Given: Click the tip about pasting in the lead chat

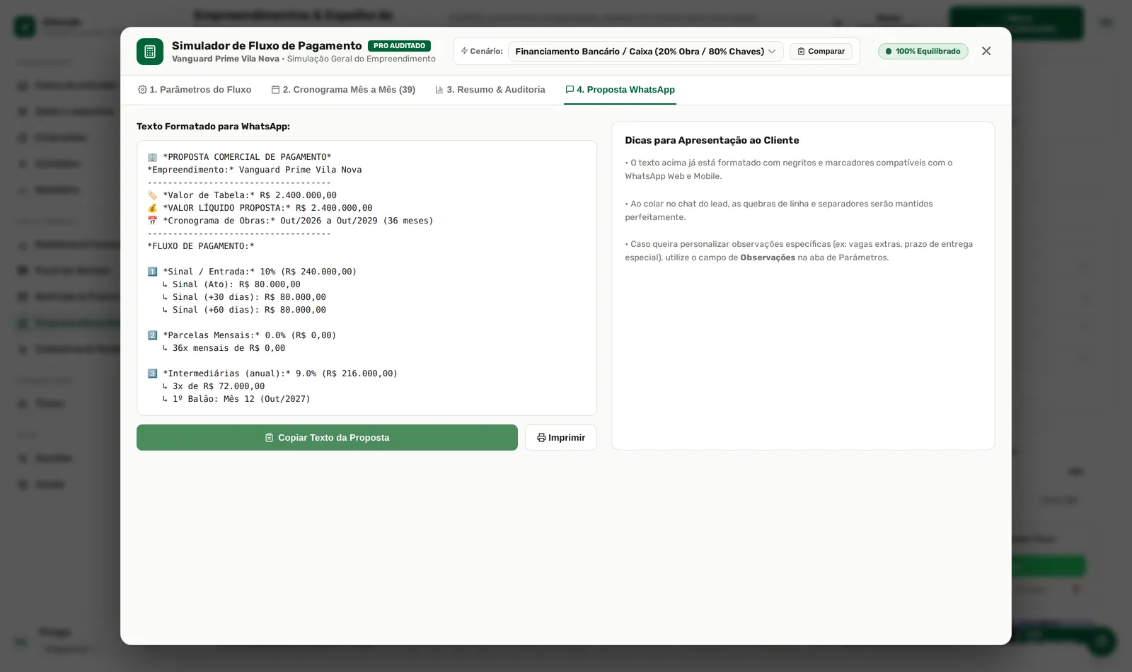Looking at the screenshot, I should click(x=779, y=210).
